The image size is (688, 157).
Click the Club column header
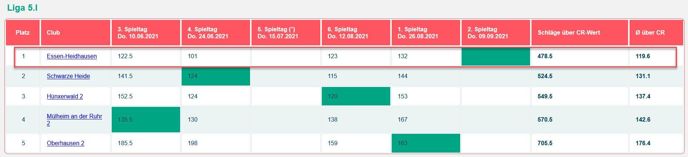pos(53,33)
